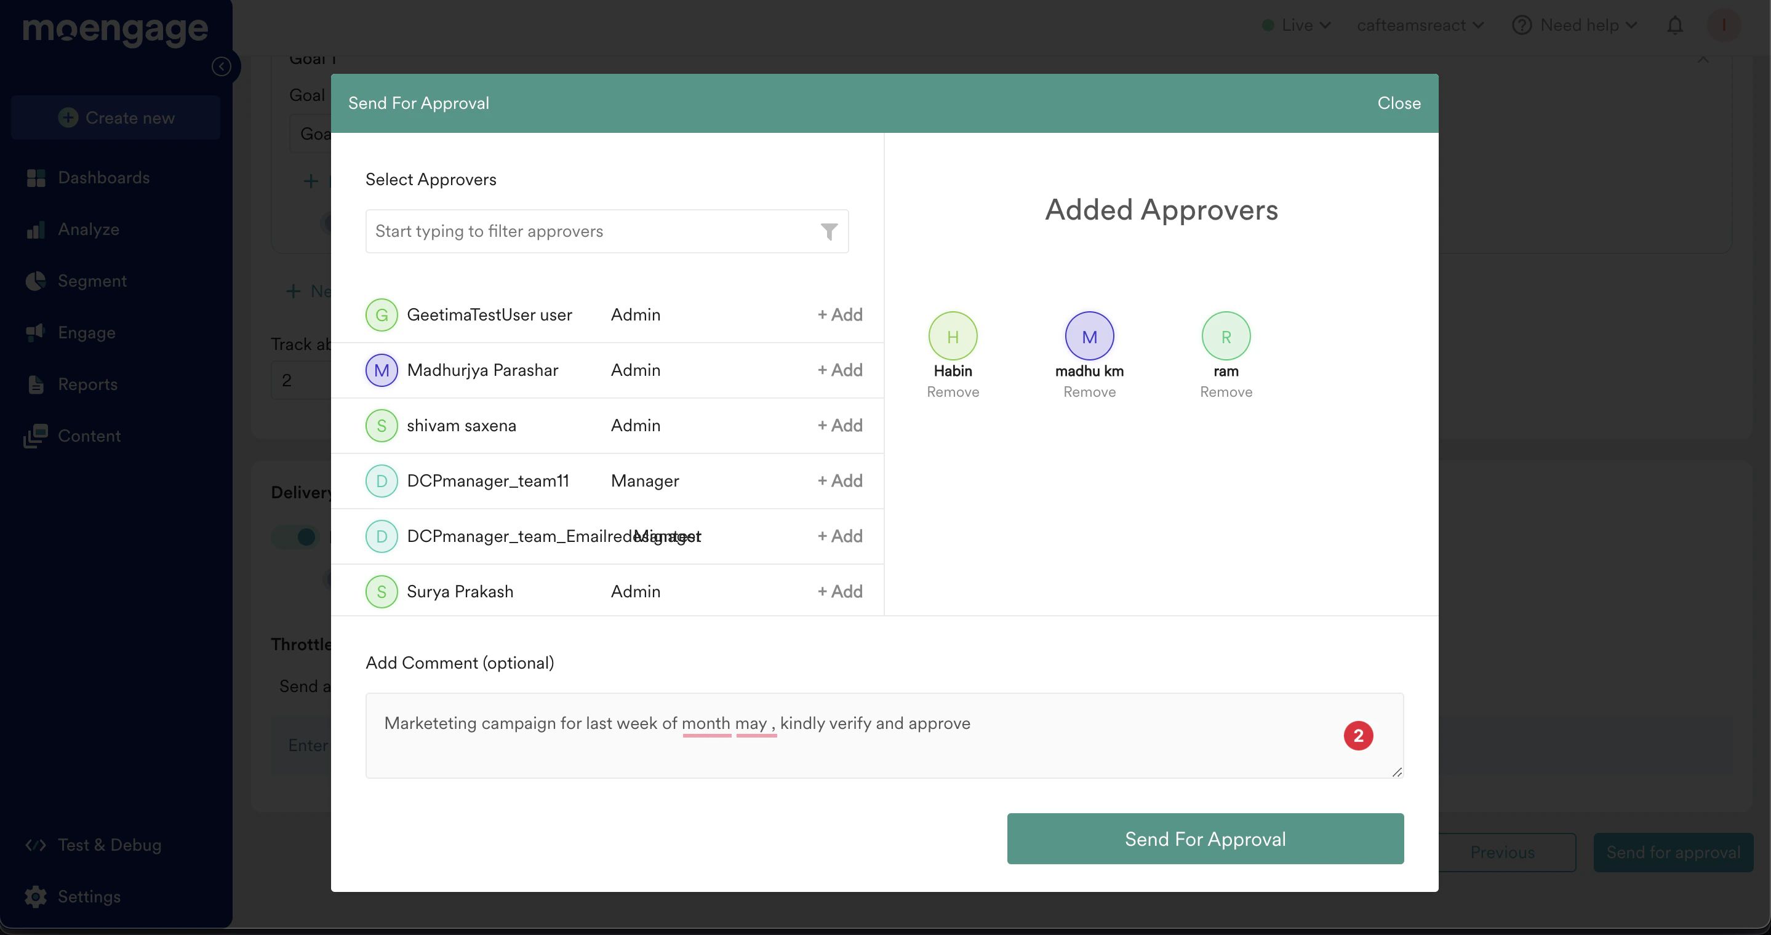Click the Send For Approval button in dialog
1771x935 pixels.
[x=1204, y=839]
